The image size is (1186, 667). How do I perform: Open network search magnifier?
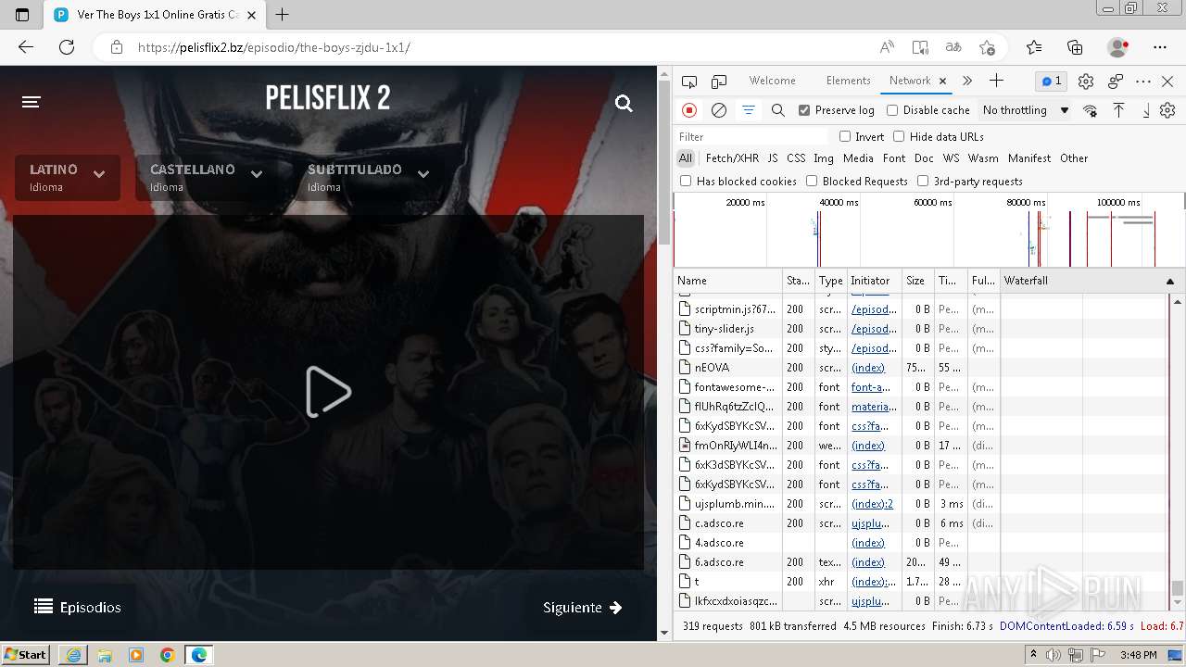tap(778, 110)
